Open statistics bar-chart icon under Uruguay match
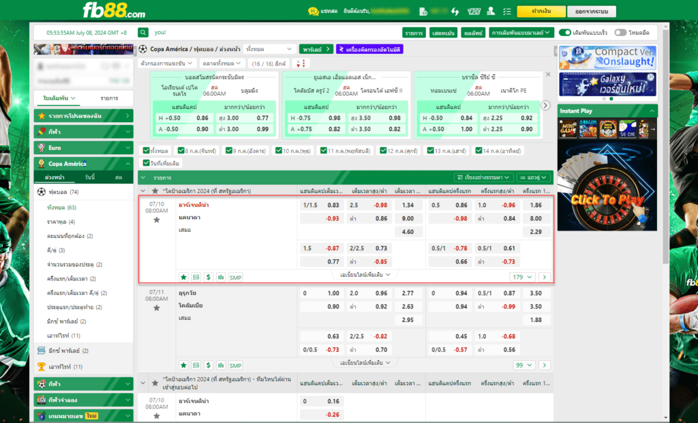 tap(221, 366)
